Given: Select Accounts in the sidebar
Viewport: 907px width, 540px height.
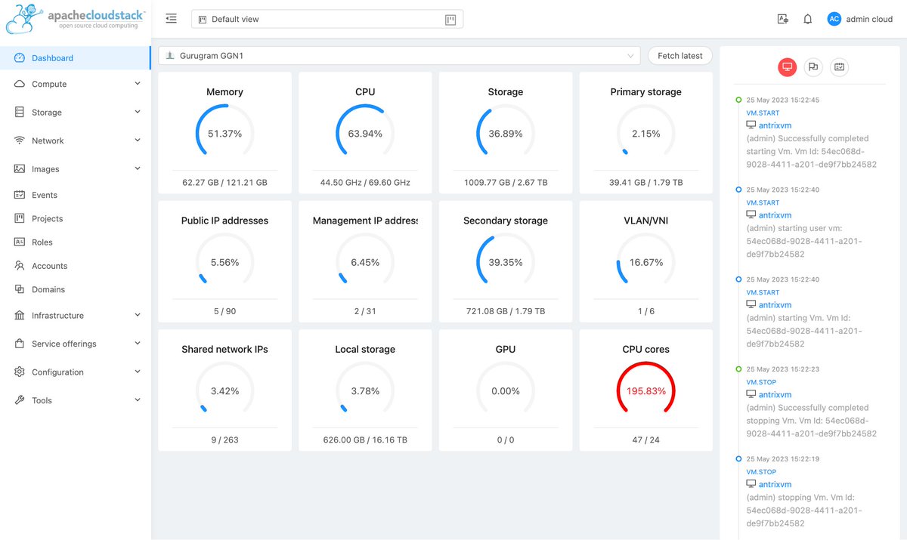Looking at the screenshot, I should pyautogui.click(x=50, y=265).
